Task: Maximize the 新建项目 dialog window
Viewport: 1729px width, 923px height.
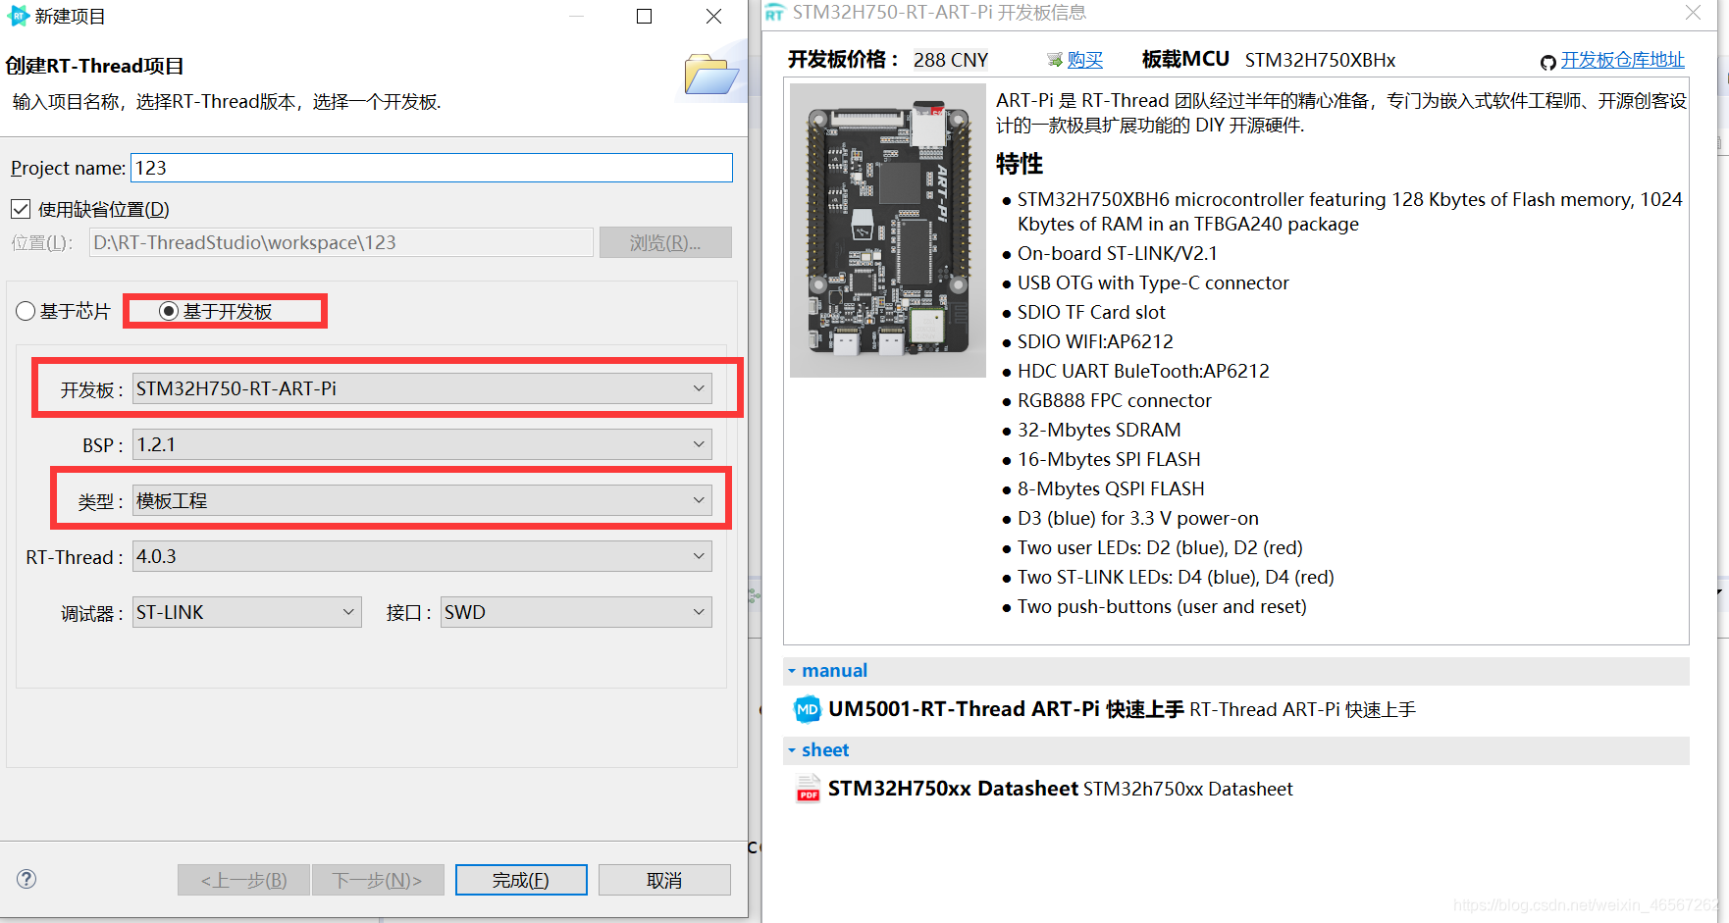Action: 644,16
